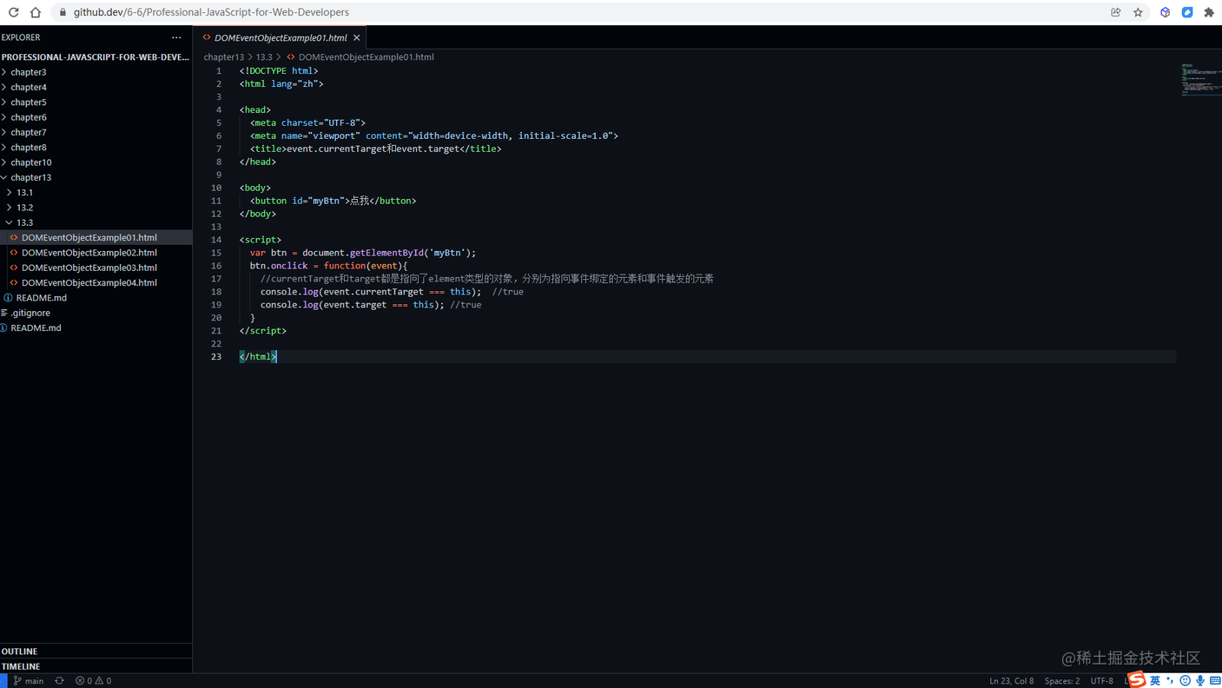This screenshot has height=688, width=1222.
Task: Open DOMEventObjectExample04.html from the file tree
Action: coord(89,282)
